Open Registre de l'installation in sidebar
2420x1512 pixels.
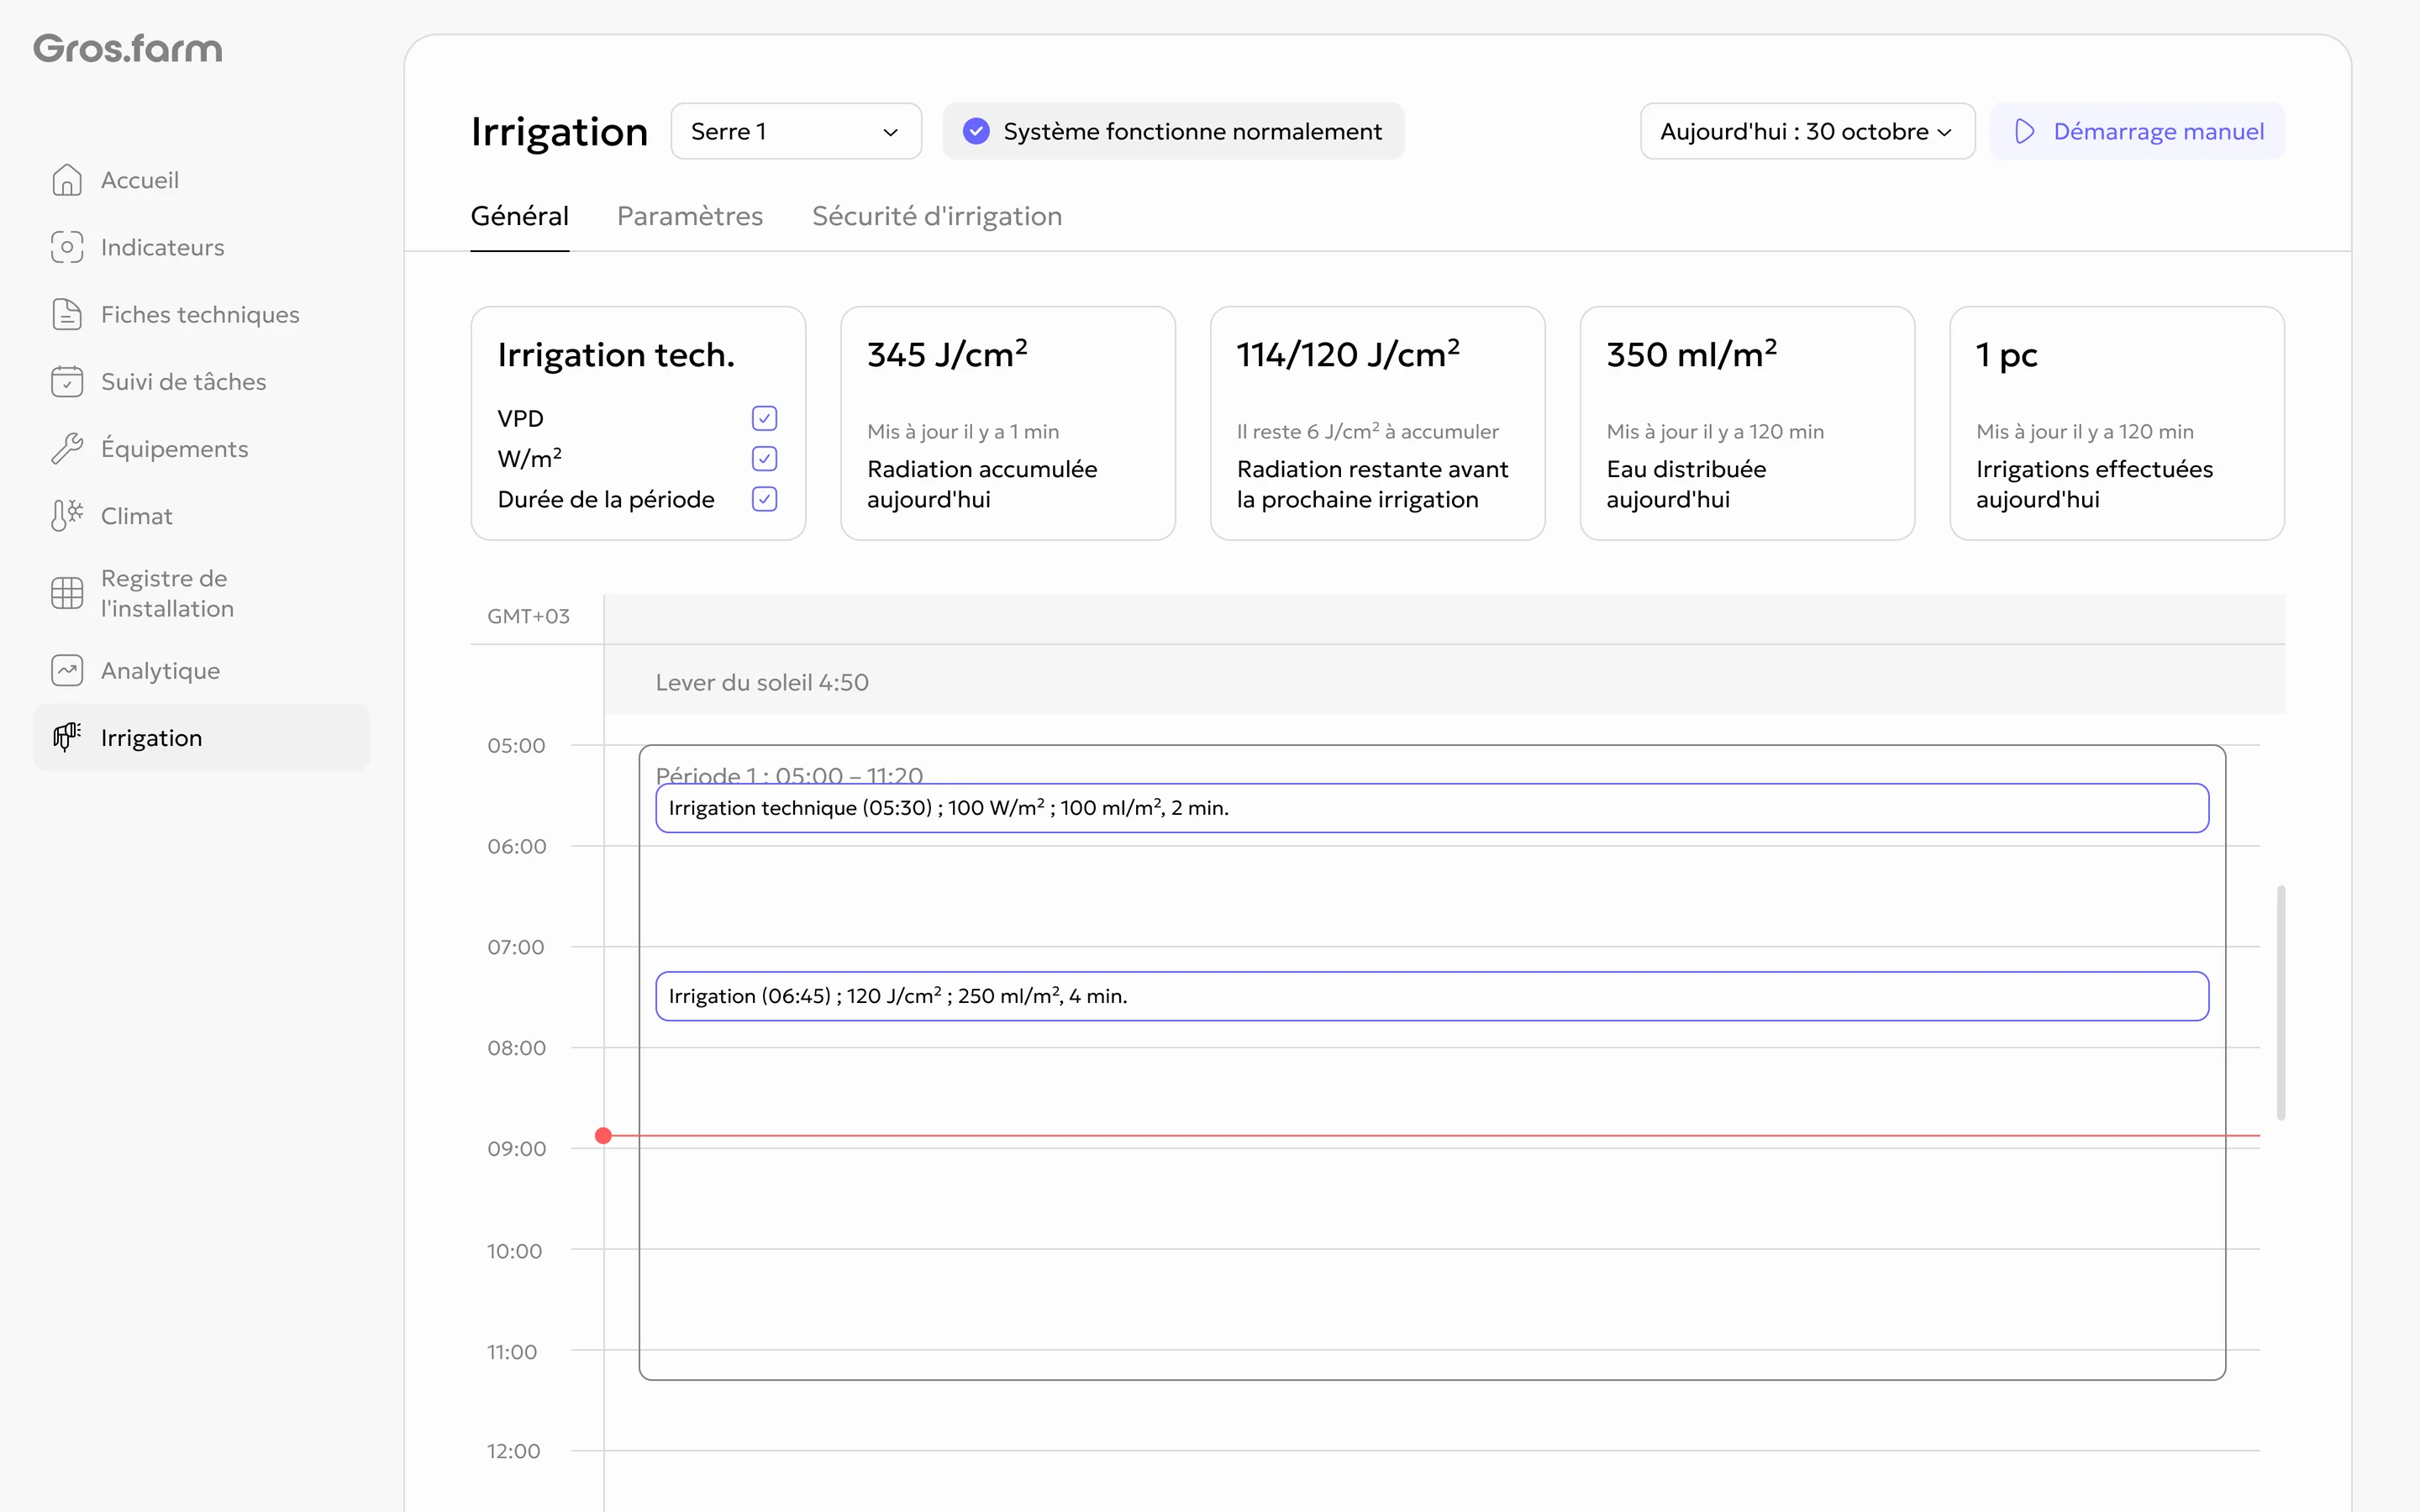coord(201,593)
